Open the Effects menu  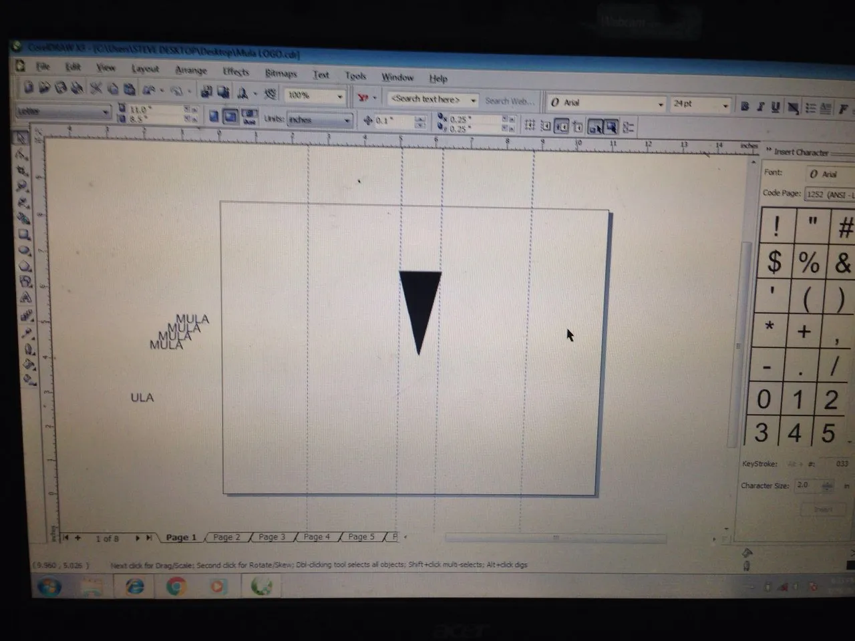tap(236, 71)
